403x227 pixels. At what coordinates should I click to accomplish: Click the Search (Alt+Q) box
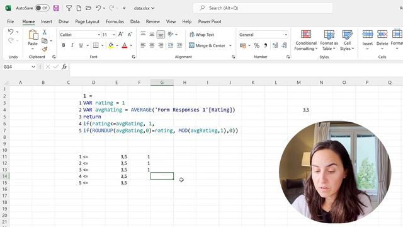click(x=263, y=8)
